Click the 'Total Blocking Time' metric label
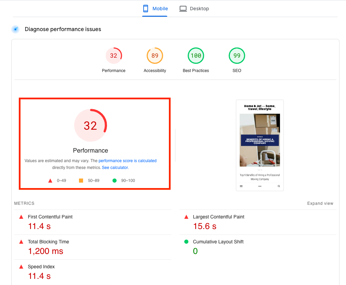This screenshot has height=285, width=346. click(48, 242)
